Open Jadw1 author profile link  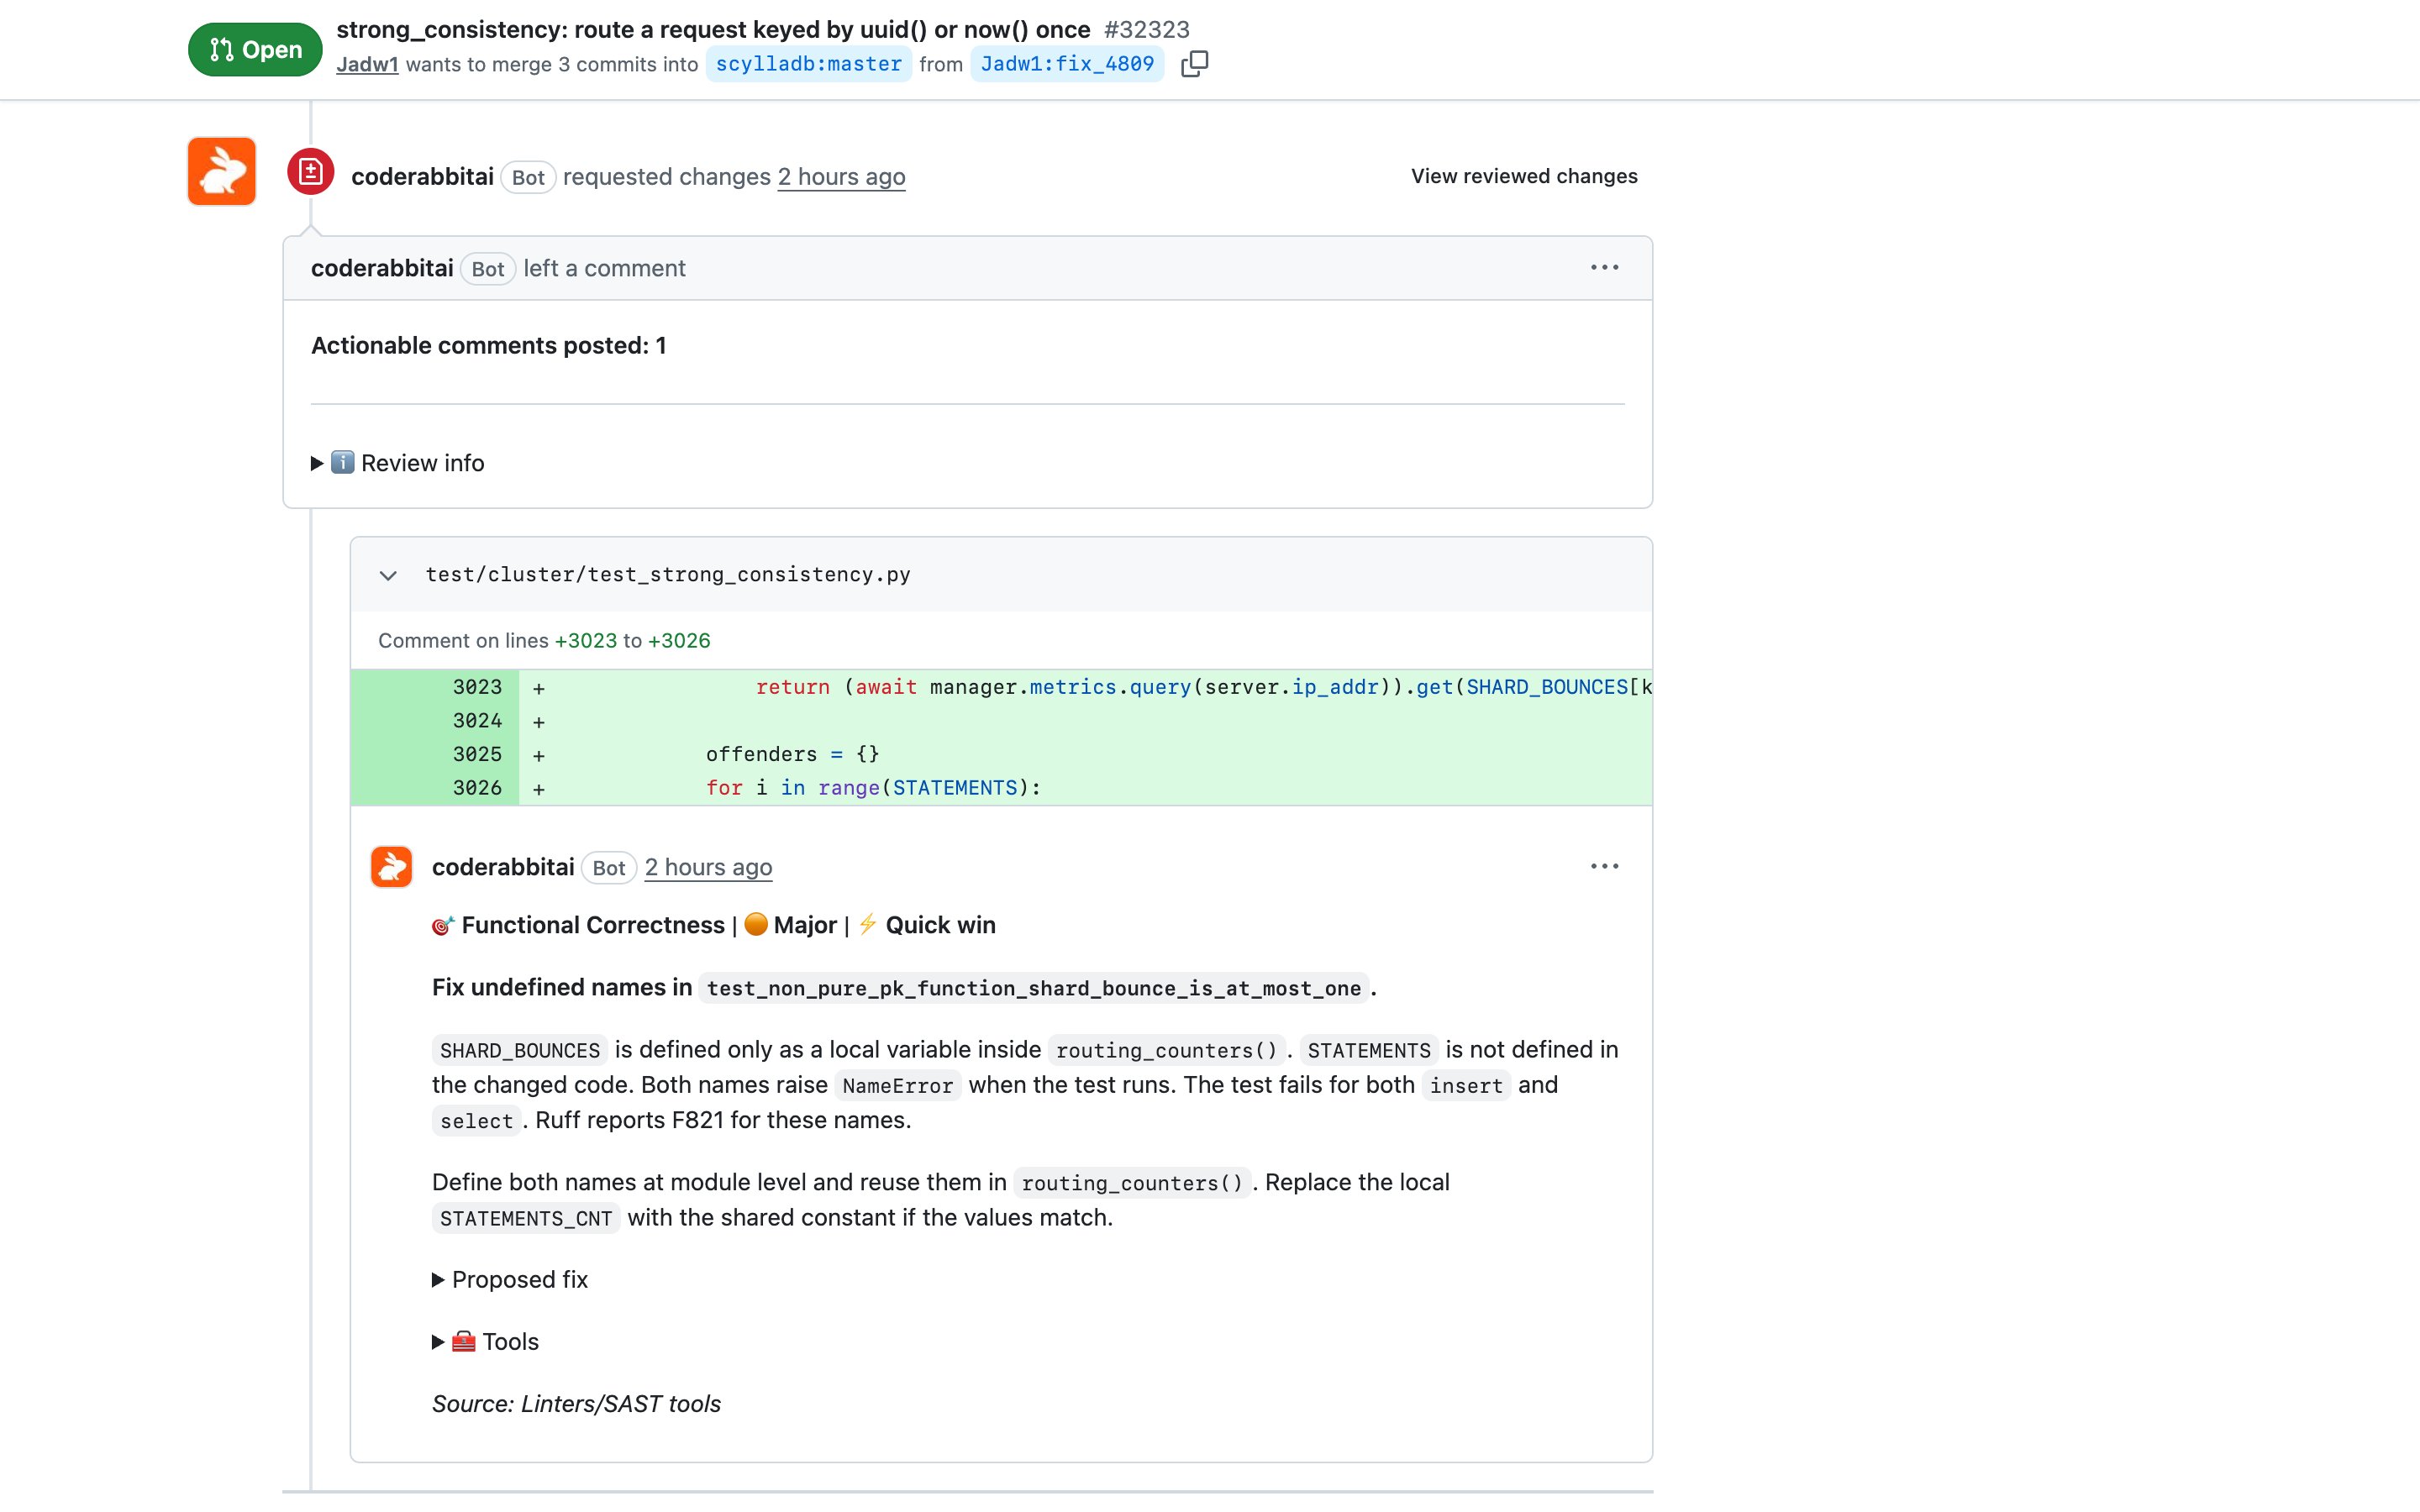(367, 64)
